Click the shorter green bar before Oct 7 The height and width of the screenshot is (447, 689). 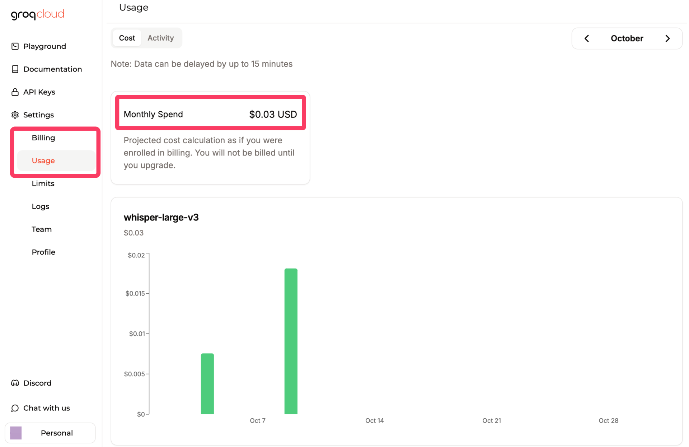(x=207, y=383)
